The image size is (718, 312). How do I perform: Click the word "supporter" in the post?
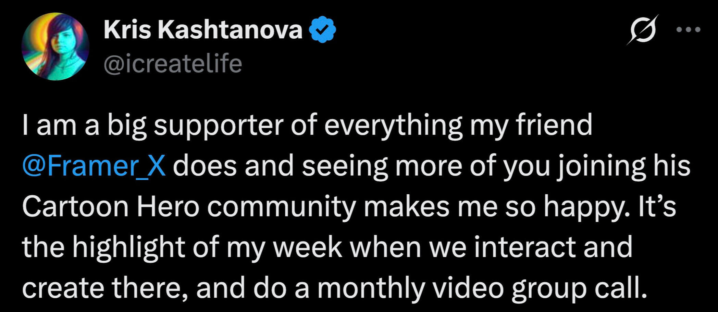click(218, 125)
